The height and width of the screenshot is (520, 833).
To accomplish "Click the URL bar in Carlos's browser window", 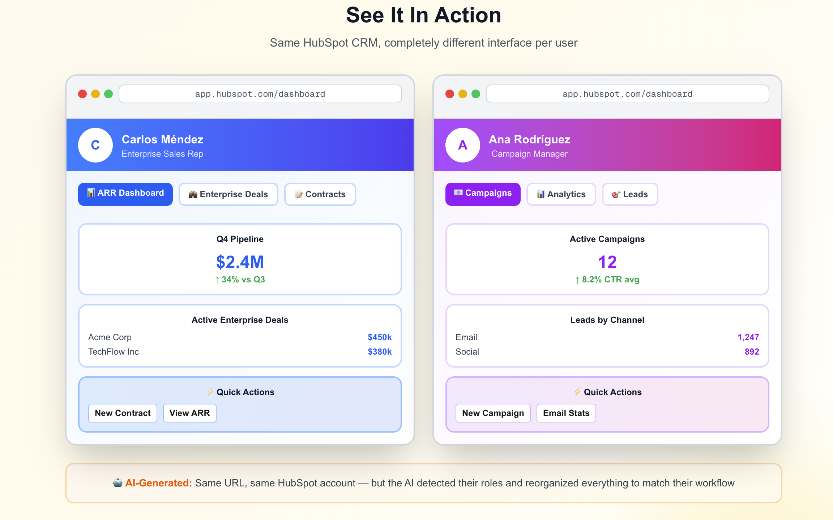I will (x=260, y=94).
